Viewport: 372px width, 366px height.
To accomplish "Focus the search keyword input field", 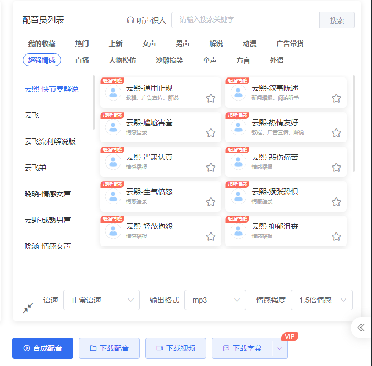I will pos(246,20).
